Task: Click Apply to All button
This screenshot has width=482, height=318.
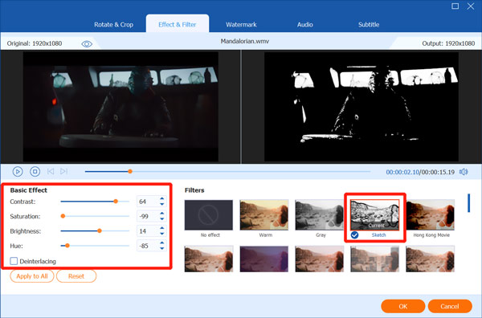Action: coord(32,276)
